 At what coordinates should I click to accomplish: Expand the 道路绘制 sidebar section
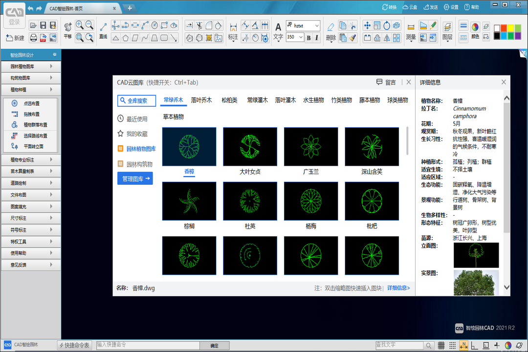coord(31,183)
